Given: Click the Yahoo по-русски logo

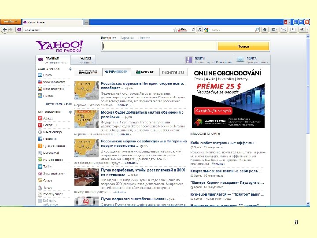Looking at the screenshot, I should [x=59, y=46].
